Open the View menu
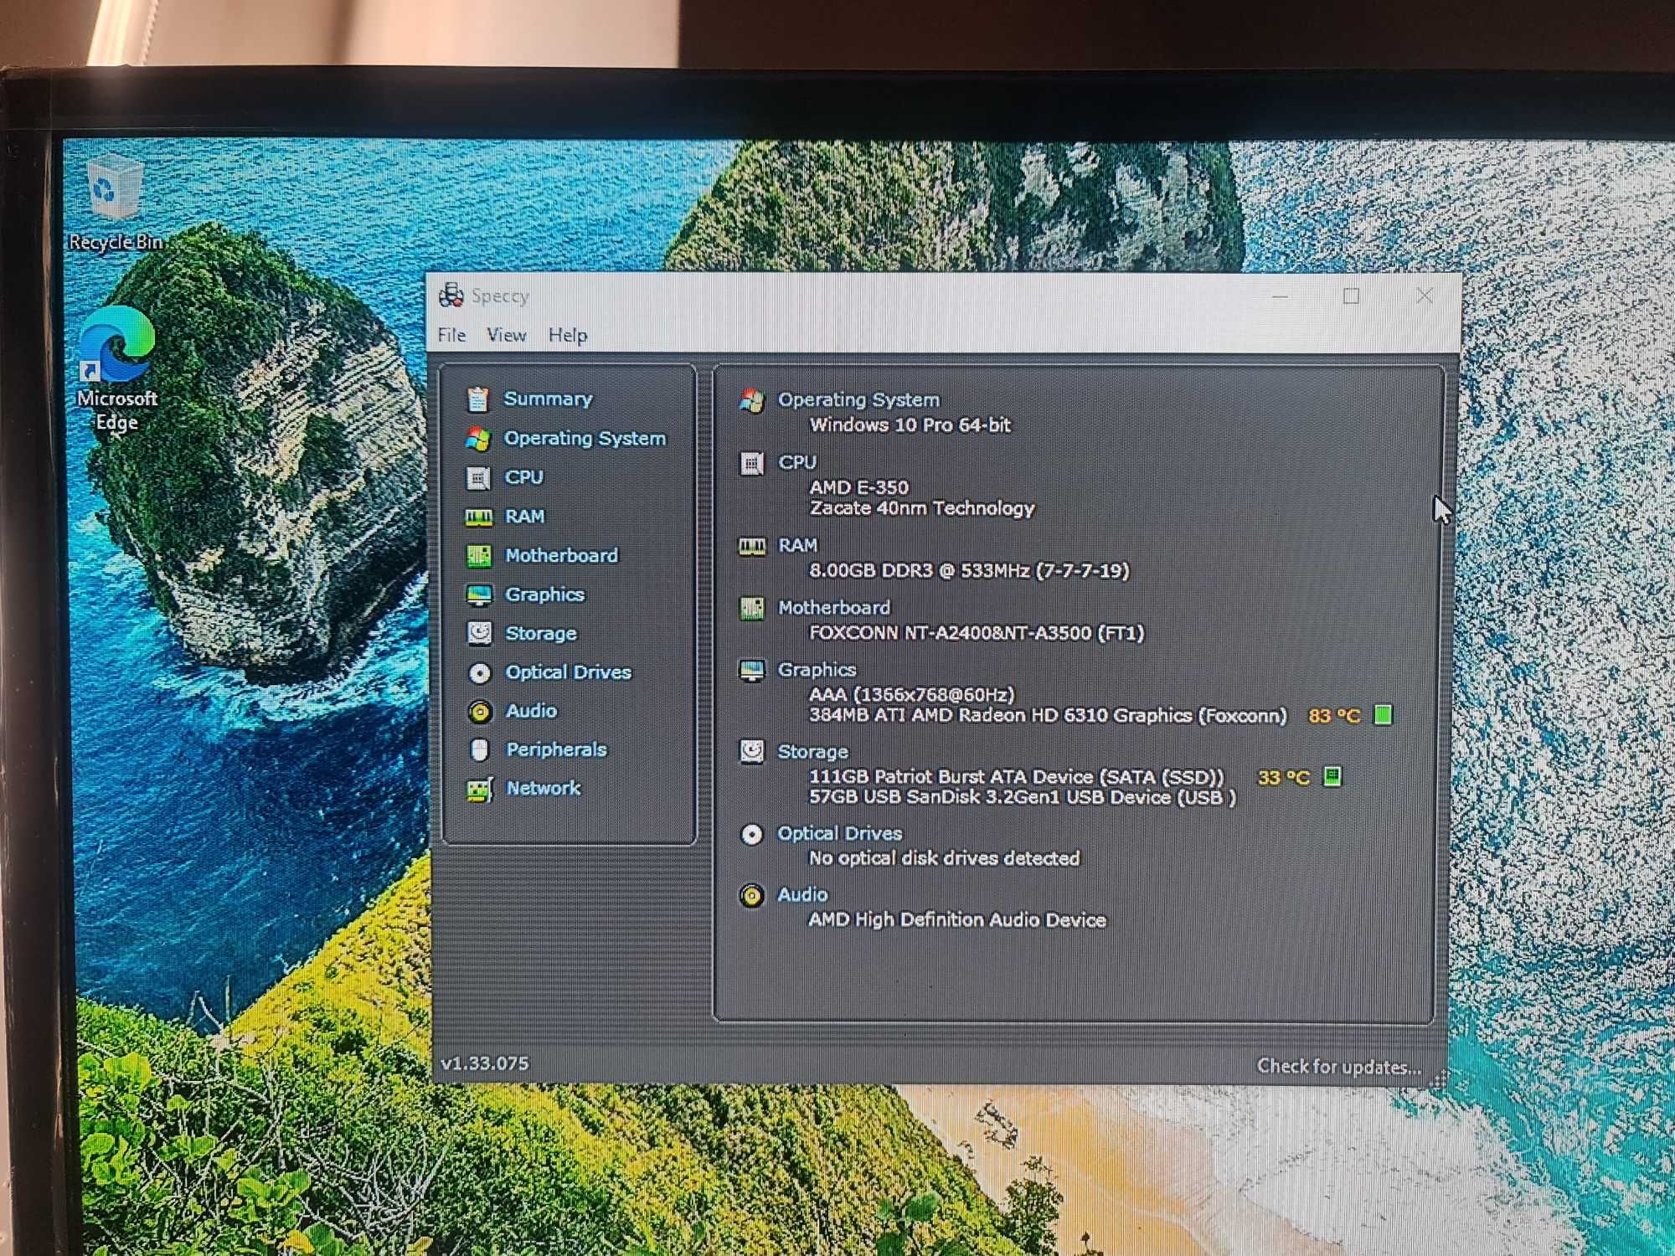The height and width of the screenshot is (1256, 1675). pyautogui.click(x=507, y=335)
